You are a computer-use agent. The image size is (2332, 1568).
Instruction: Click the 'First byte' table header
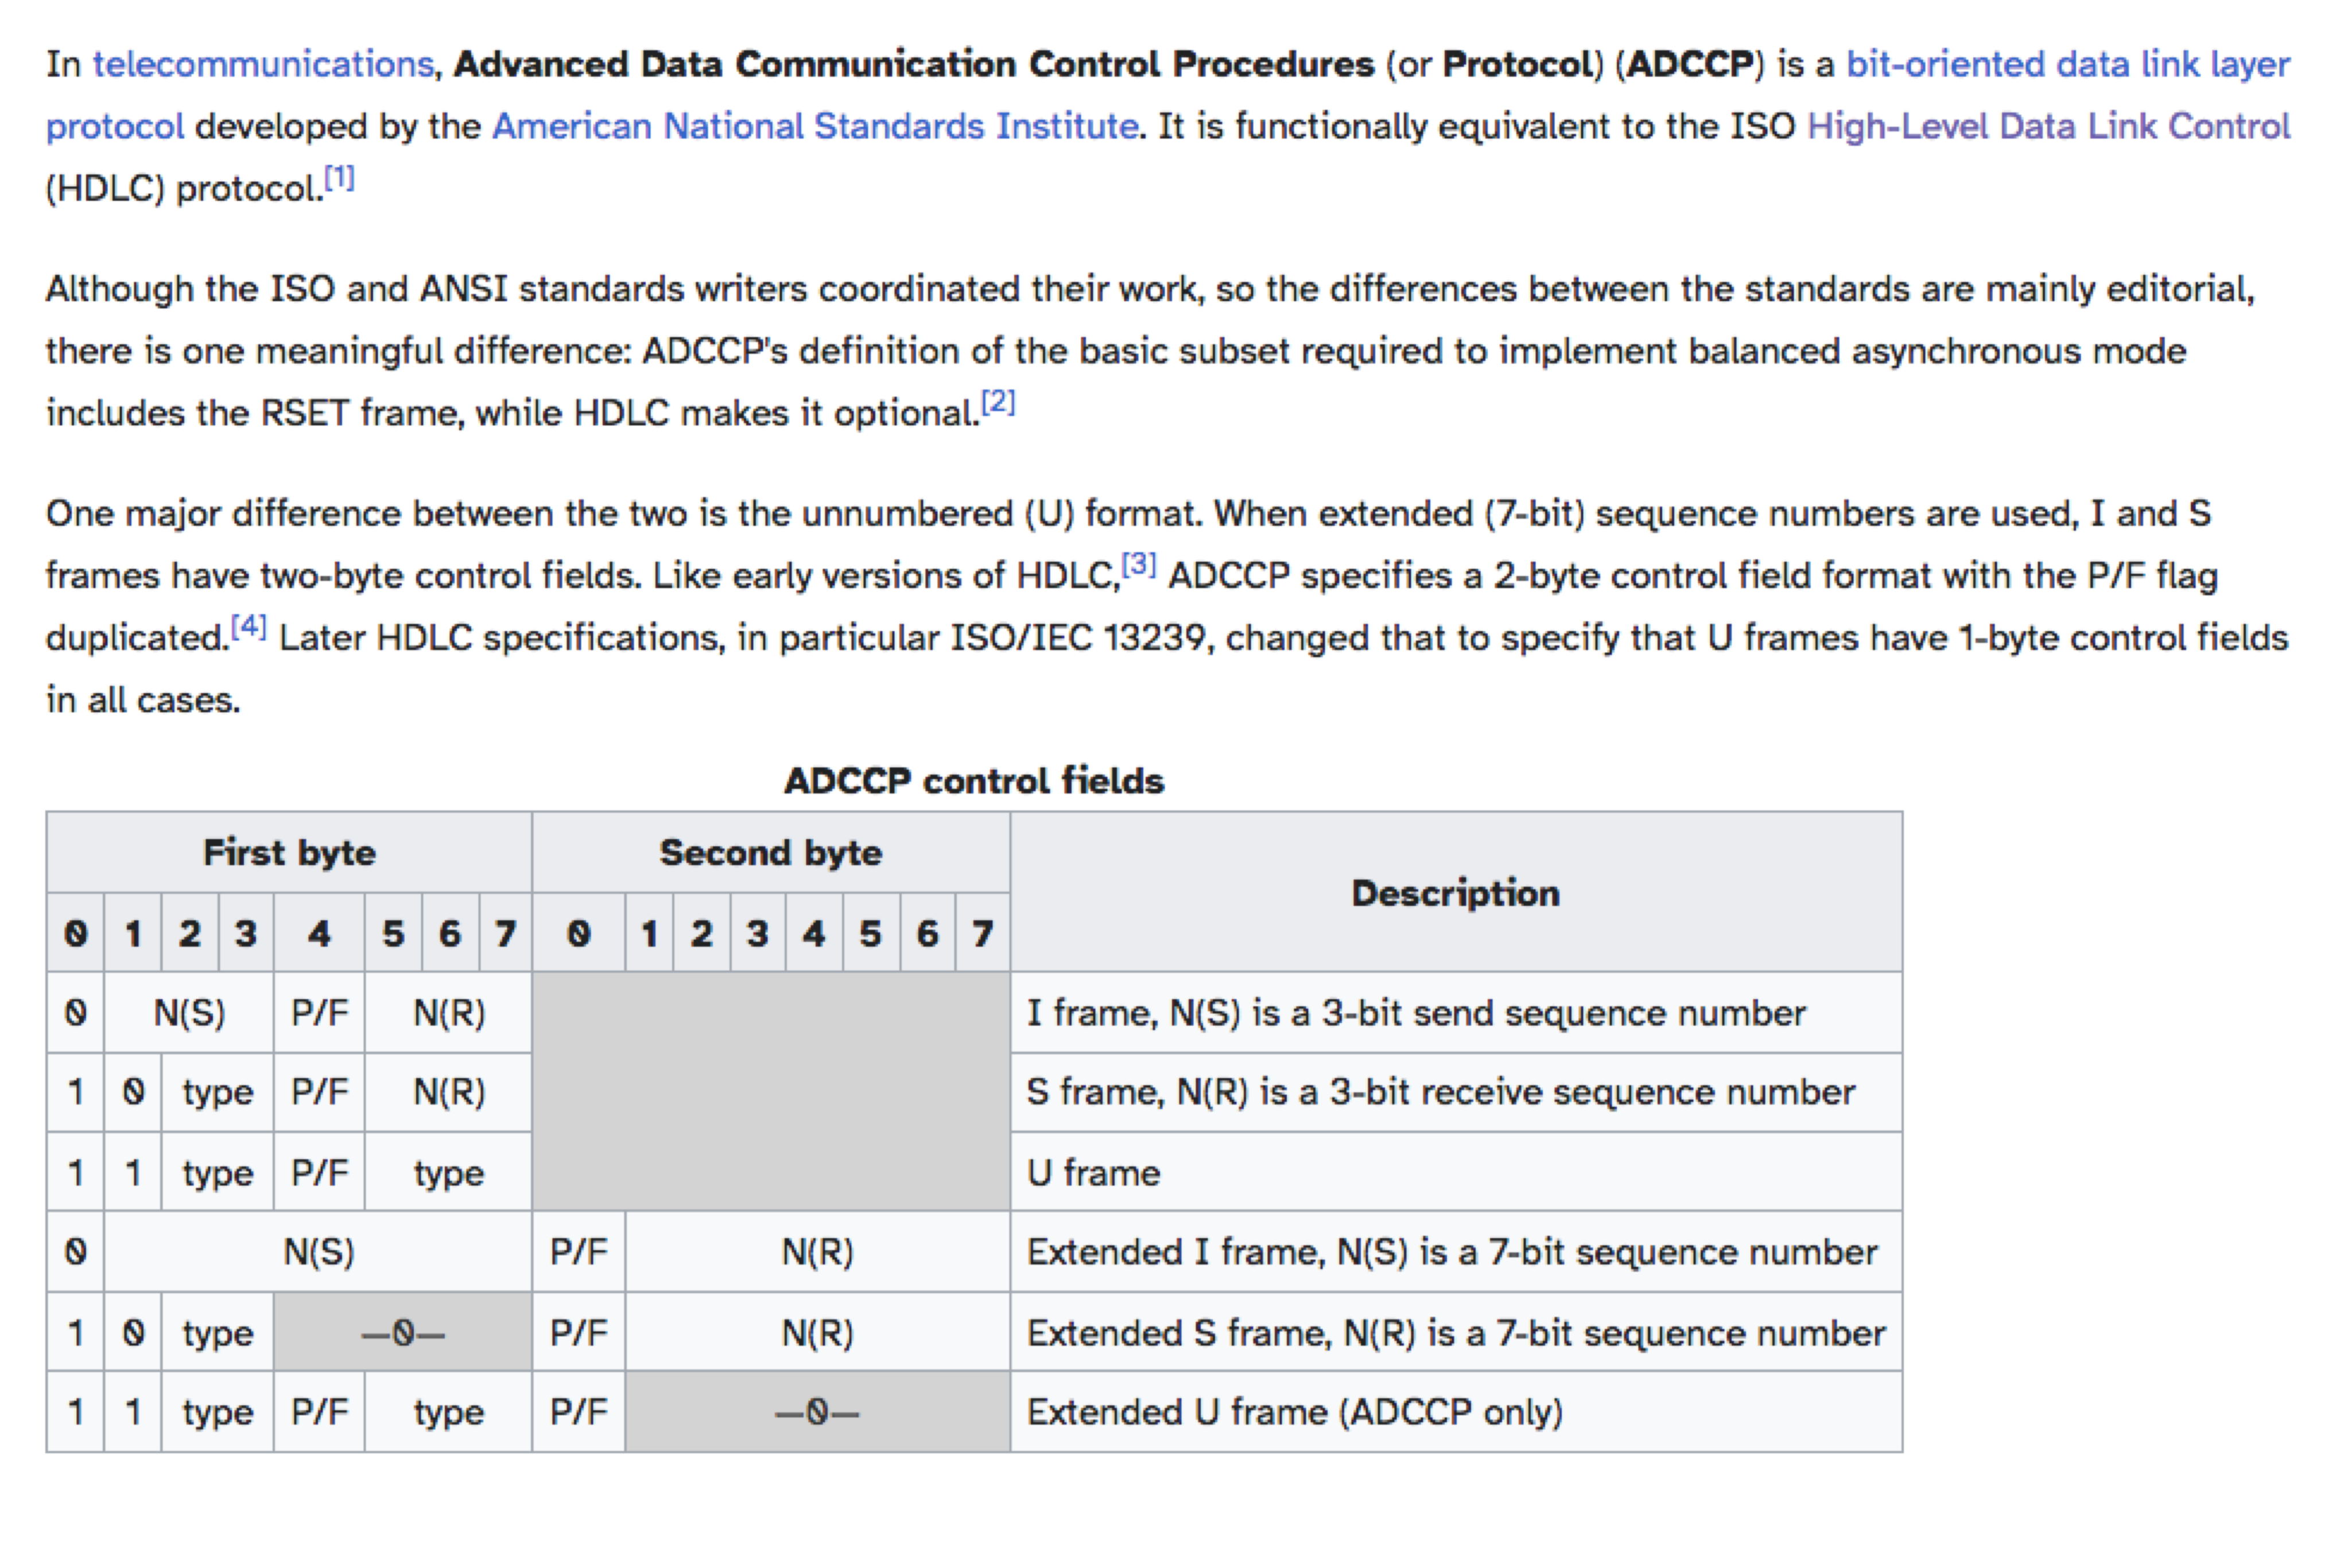pyautogui.click(x=289, y=852)
